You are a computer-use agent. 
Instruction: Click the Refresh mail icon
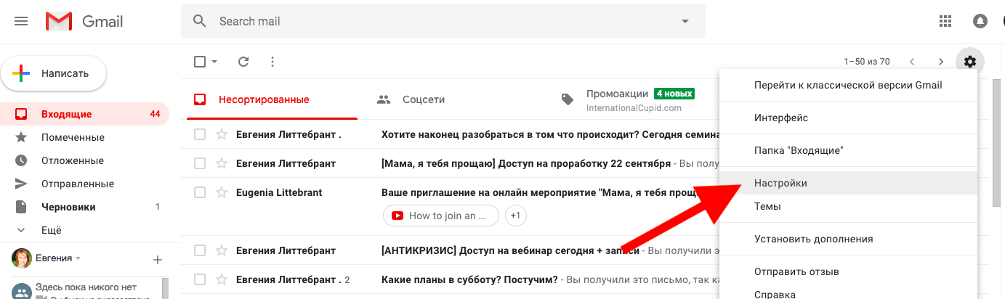243,62
